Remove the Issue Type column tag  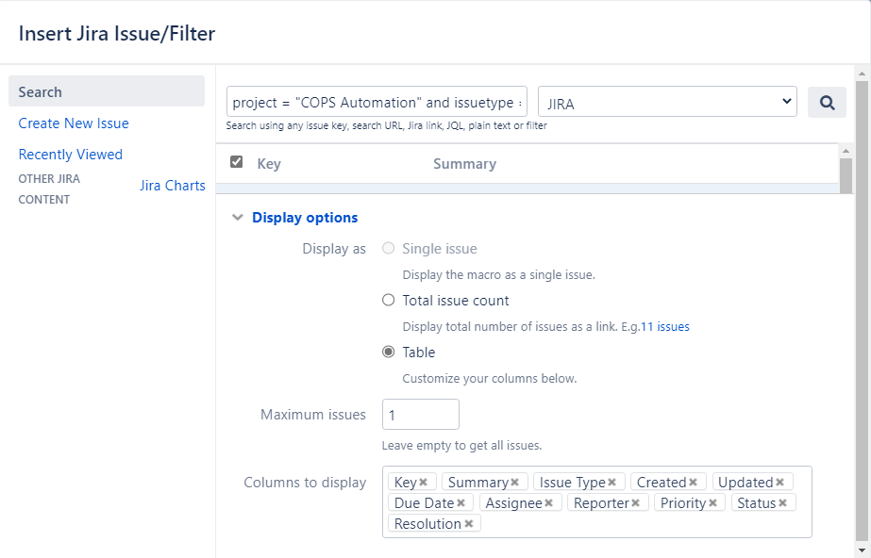612,483
